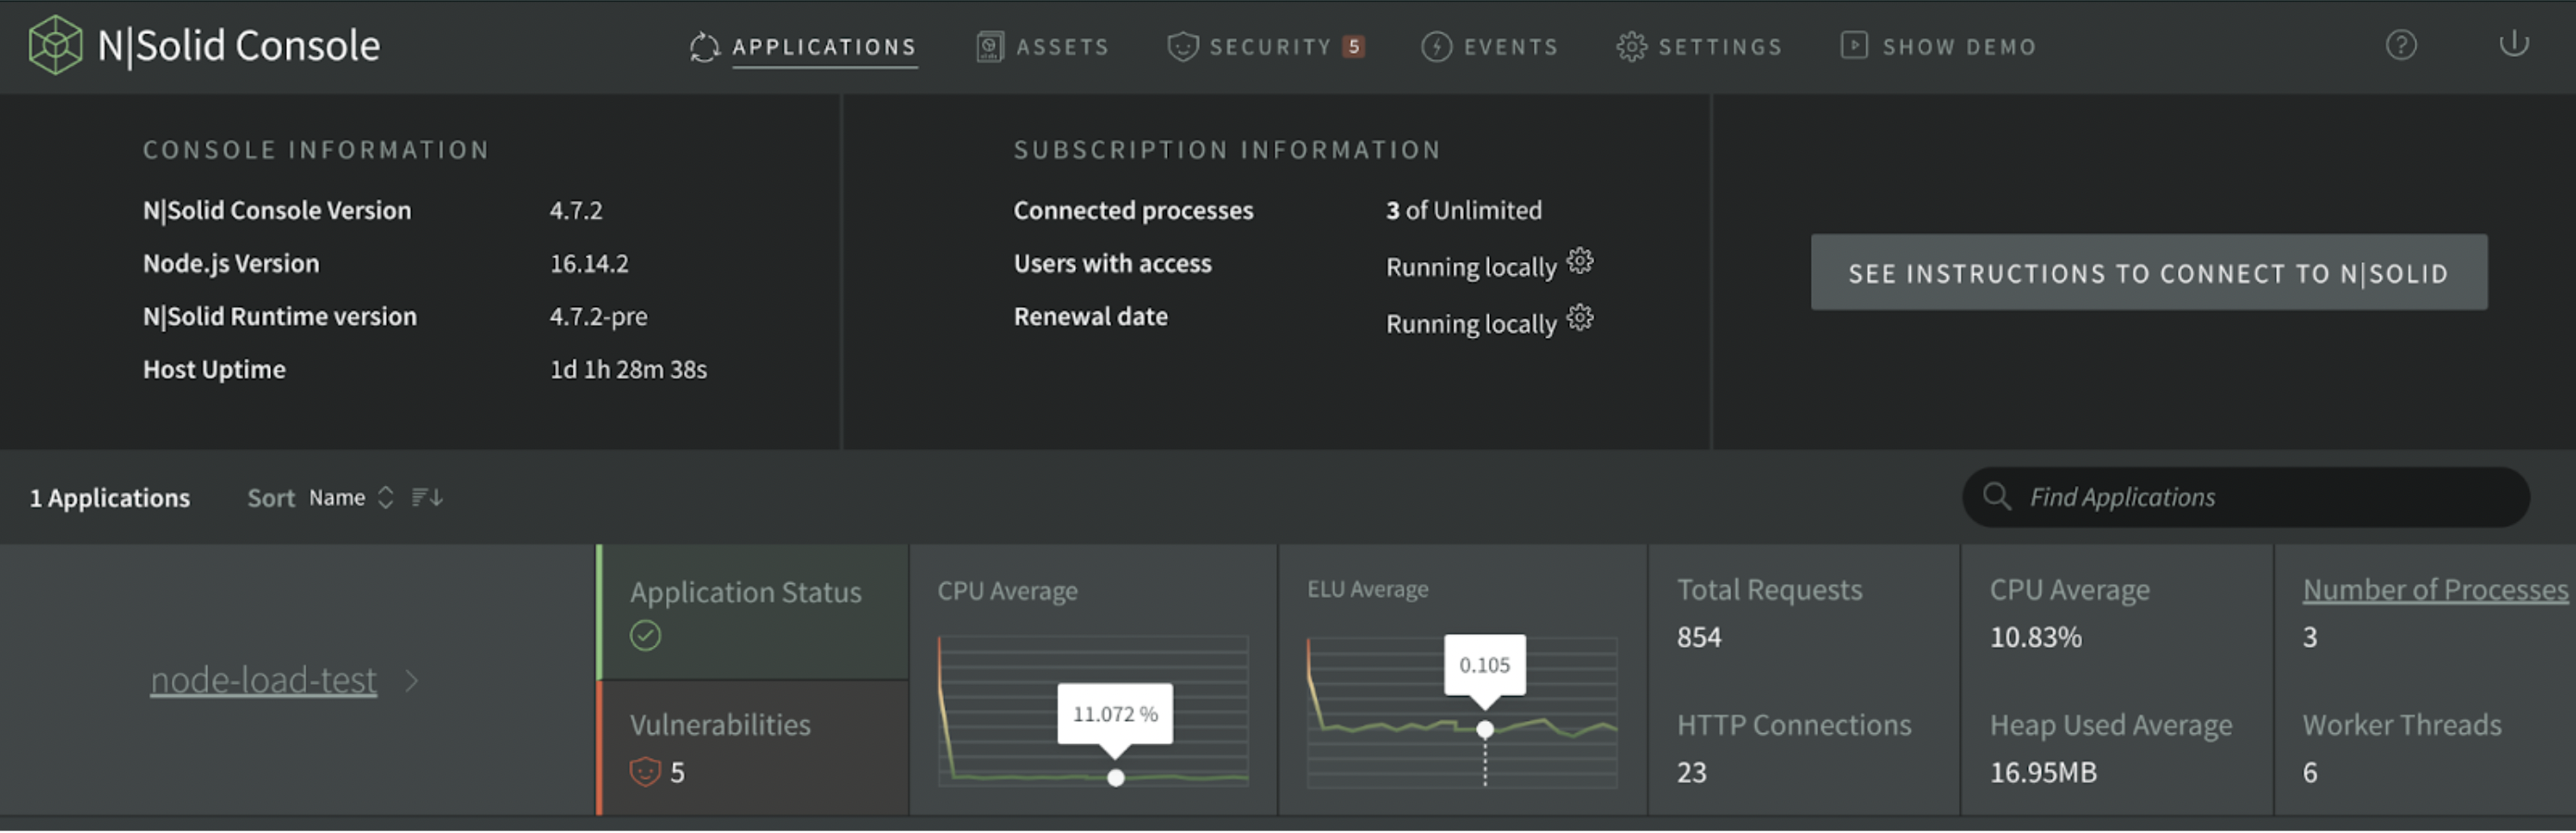Click the Runtime version value 4.7.2-pre

pyautogui.click(x=598, y=317)
